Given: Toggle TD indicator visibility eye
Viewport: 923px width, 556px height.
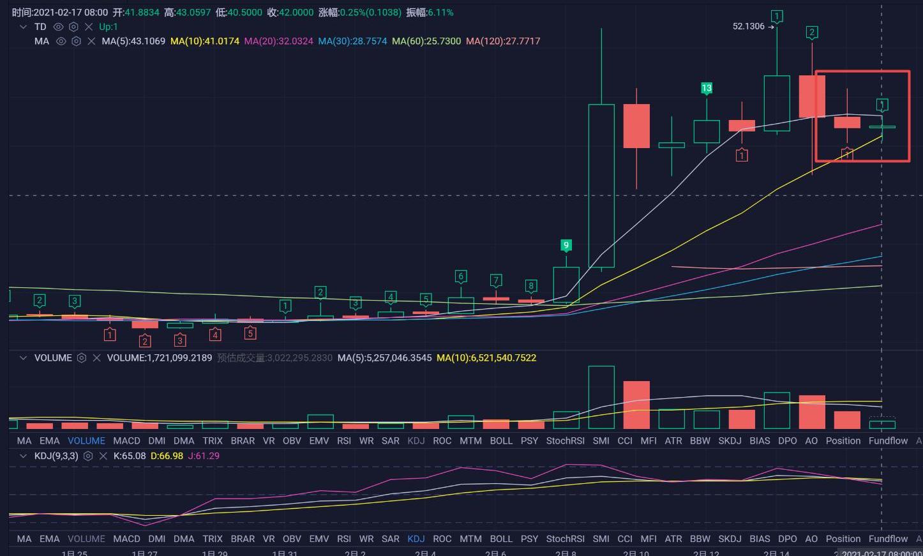Looking at the screenshot, I should click(58, 27).
